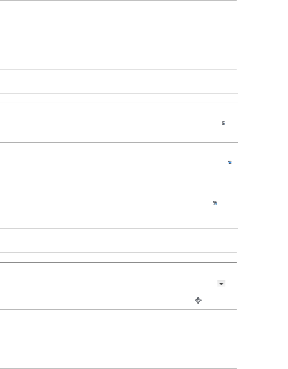Click the pipe icon with blue double arrows
Screen dimensions: 288x369
pyautogui.click(x=229, y=162)
